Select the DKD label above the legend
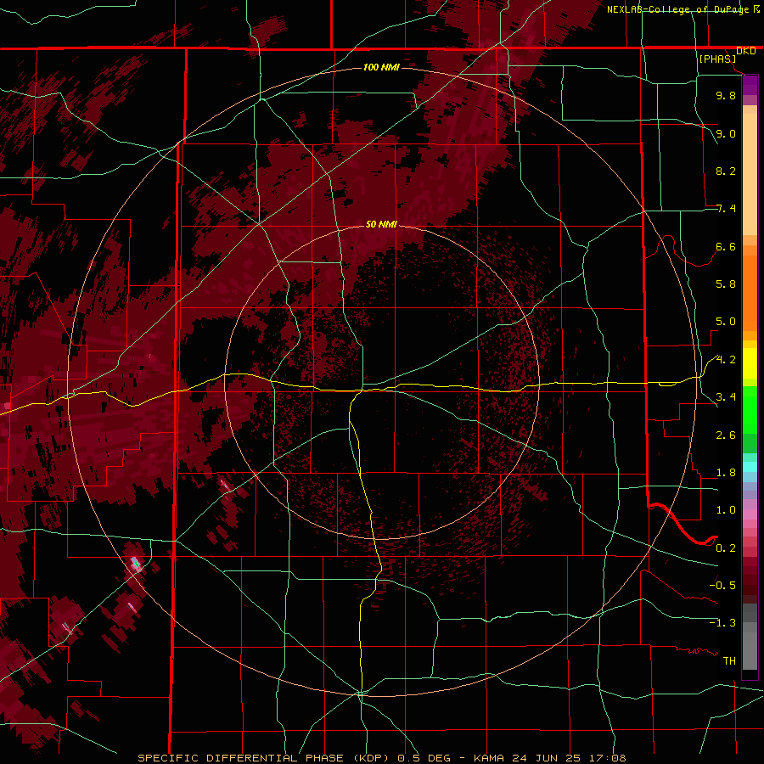The width and height of the screenshot is (764, 764). (746, 51)
